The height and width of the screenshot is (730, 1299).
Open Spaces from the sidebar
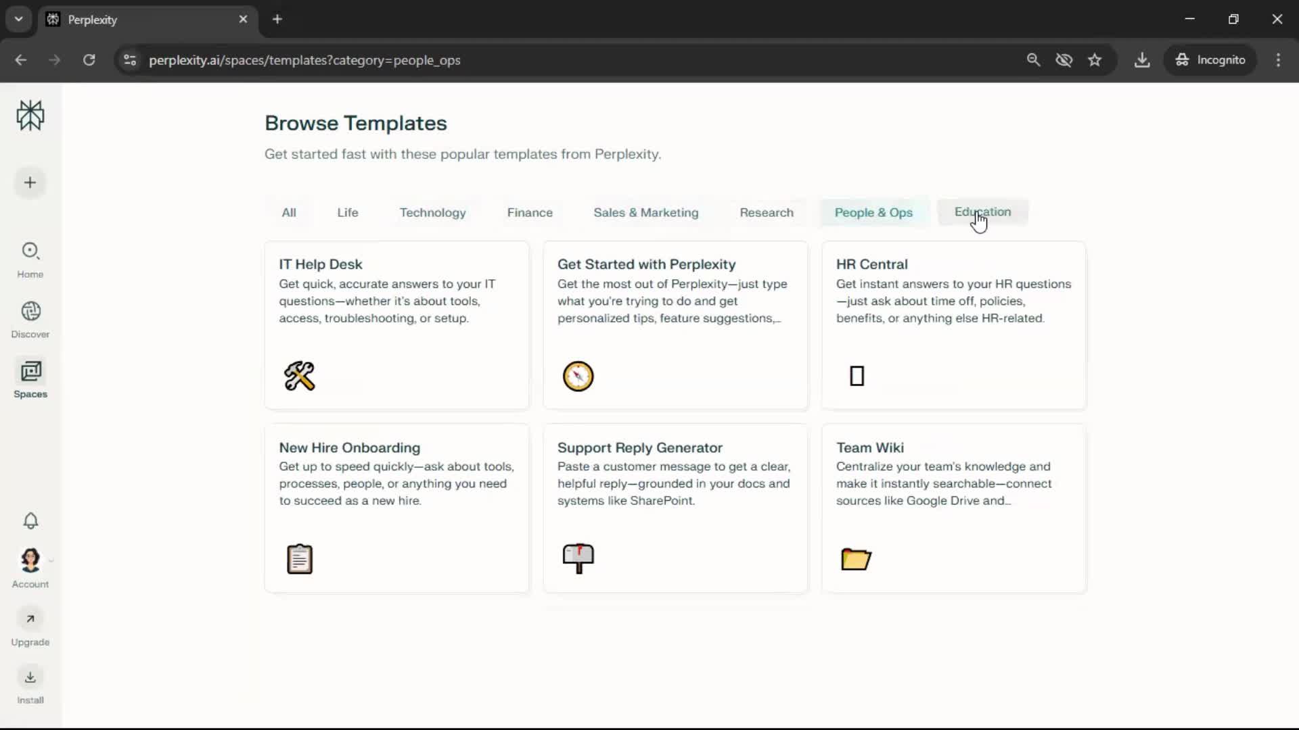tap(30, 379)
